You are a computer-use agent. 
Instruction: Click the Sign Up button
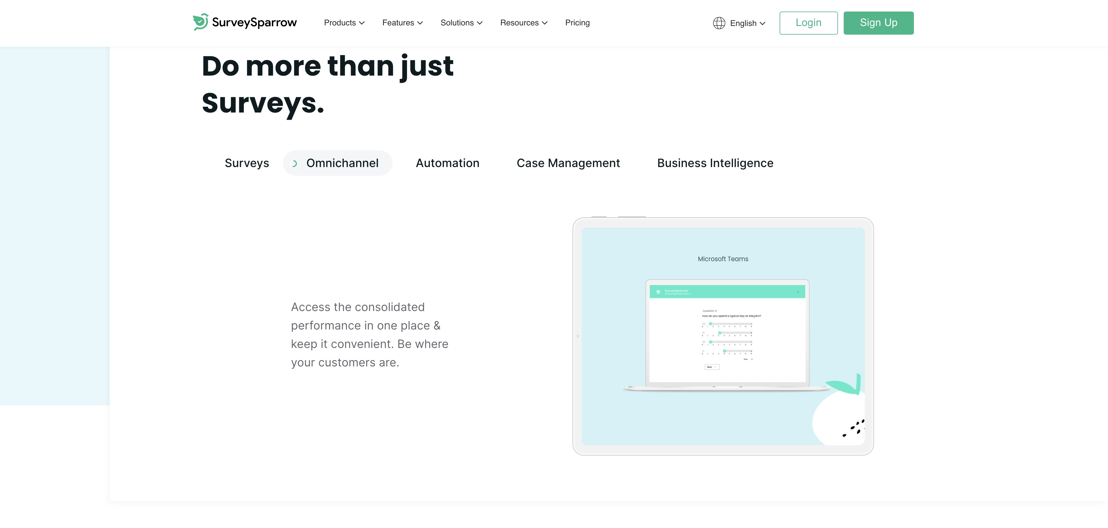click(x=879, y=23)
